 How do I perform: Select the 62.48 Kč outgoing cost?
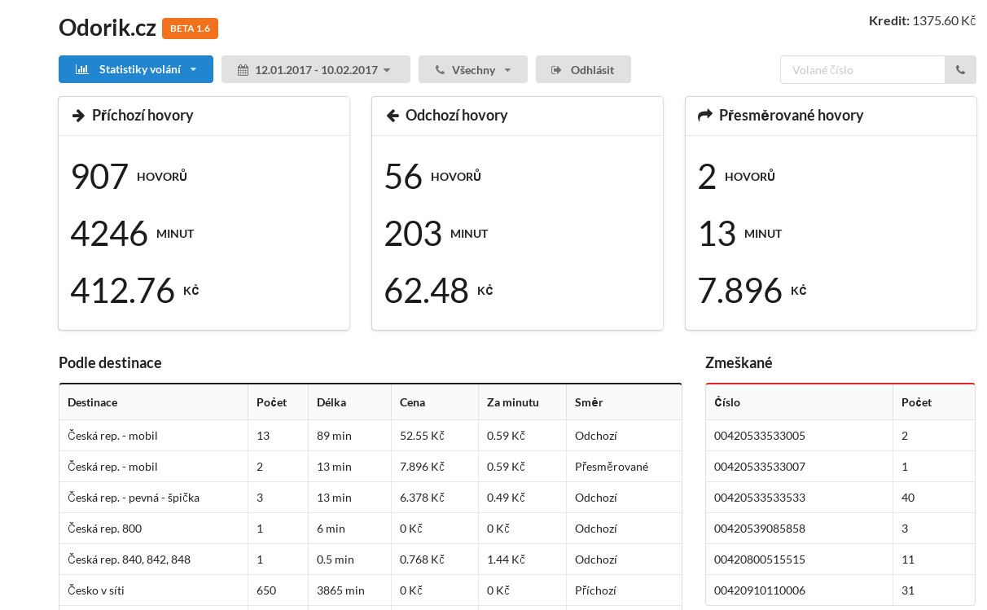[x=426, y=291]
